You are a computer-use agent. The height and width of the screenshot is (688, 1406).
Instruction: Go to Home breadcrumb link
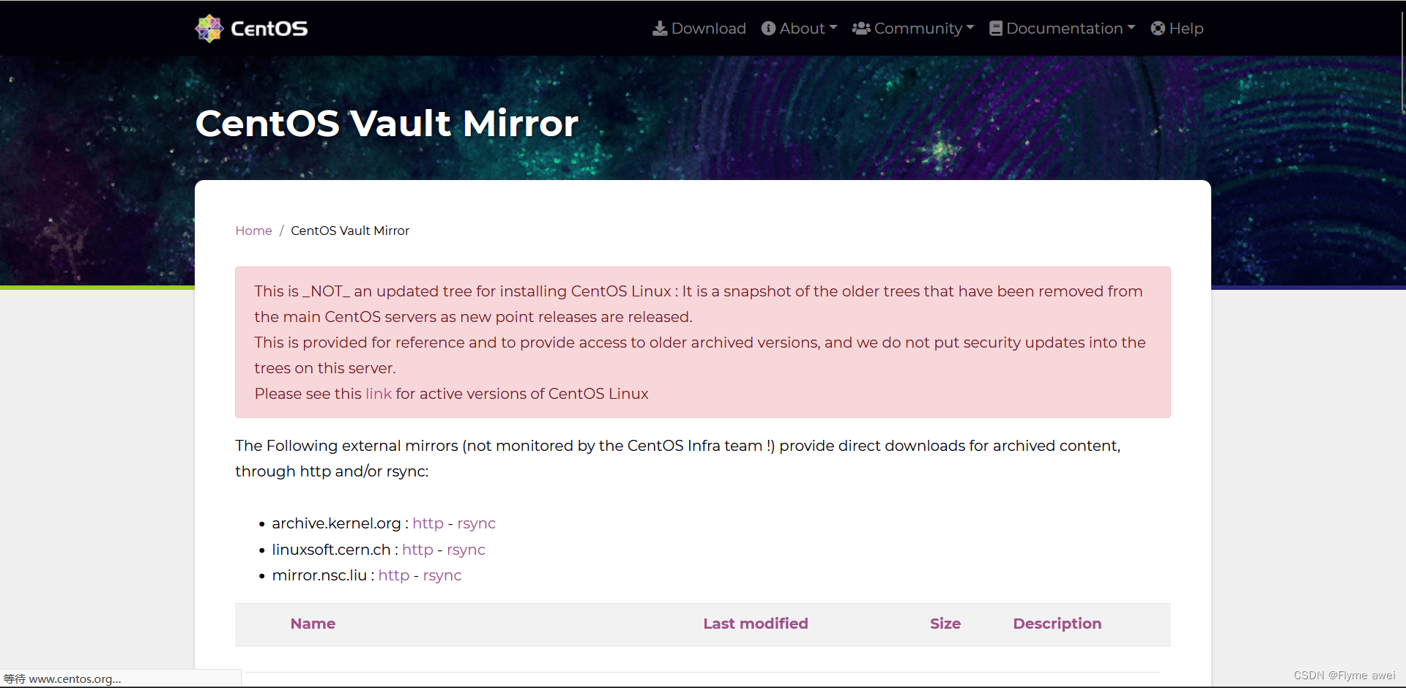pyautogui.click(x=253, y=231)
